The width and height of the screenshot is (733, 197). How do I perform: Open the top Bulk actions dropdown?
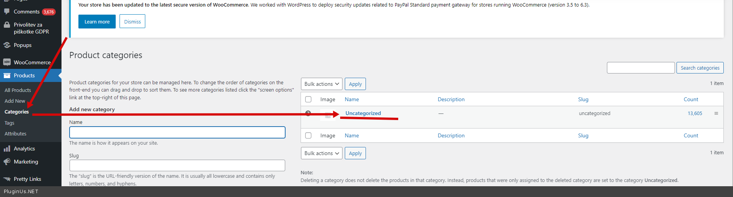[321, 84]
